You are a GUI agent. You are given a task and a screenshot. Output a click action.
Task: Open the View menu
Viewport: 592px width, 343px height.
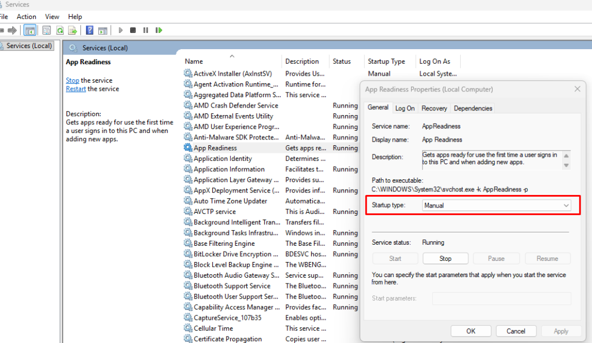coord(52,17)
